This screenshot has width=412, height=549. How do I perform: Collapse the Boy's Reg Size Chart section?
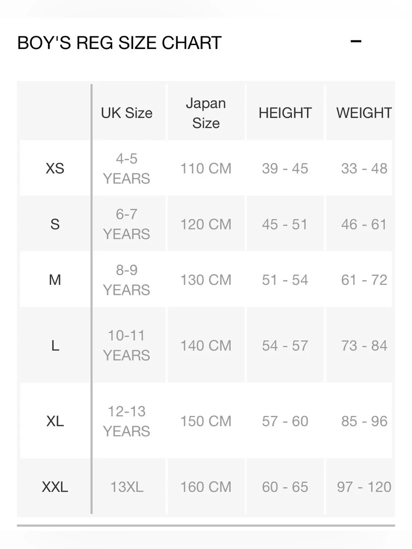[356, 42]
